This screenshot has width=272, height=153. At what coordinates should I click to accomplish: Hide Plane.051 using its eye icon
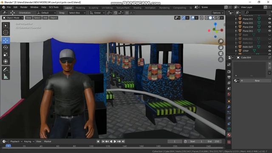[x=269, y=19]
